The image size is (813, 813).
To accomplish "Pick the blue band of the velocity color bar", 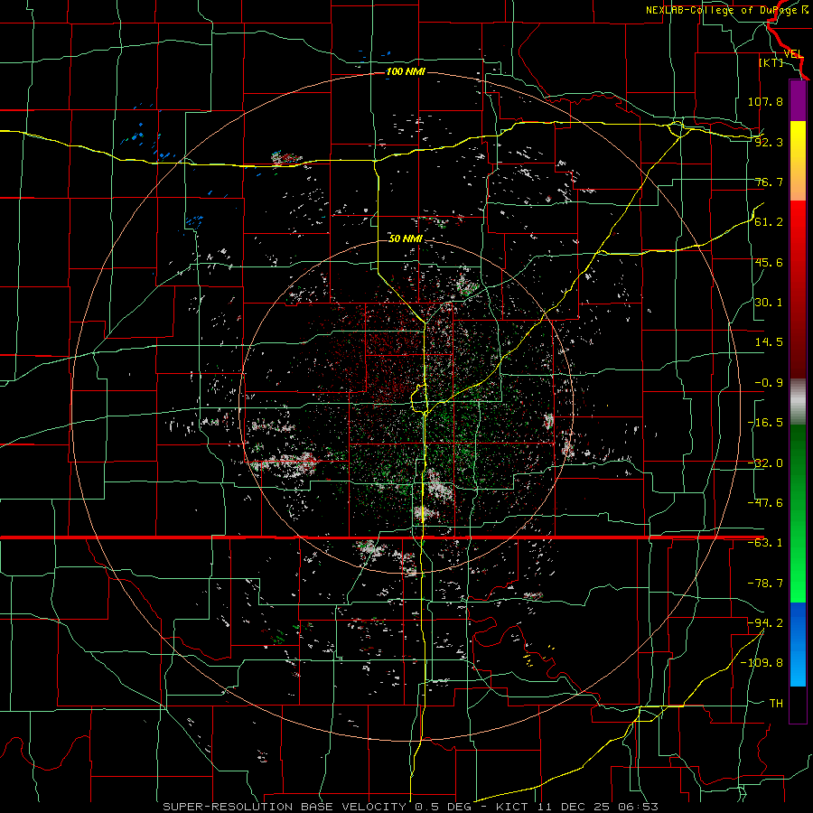I will 798,644.
